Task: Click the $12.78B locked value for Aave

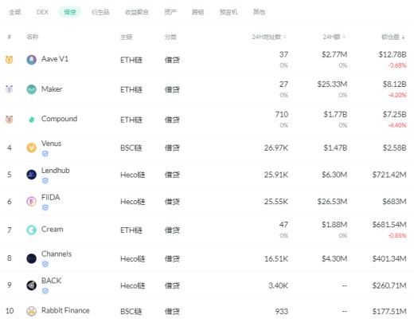Action: point(393,55)
